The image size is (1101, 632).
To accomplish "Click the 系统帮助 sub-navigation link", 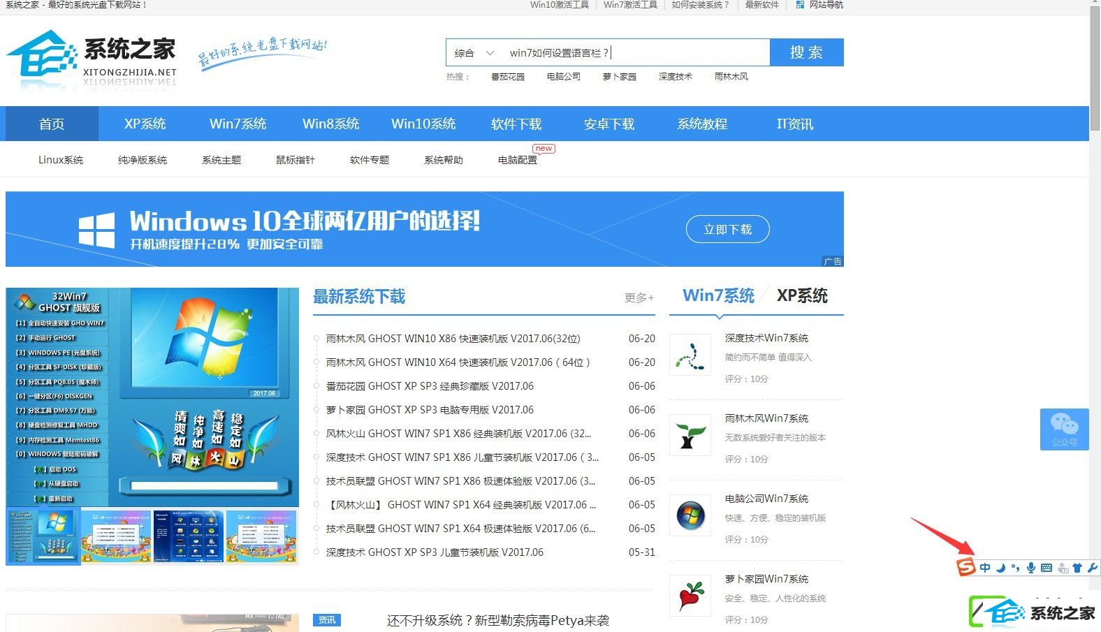I will point(444,160).
